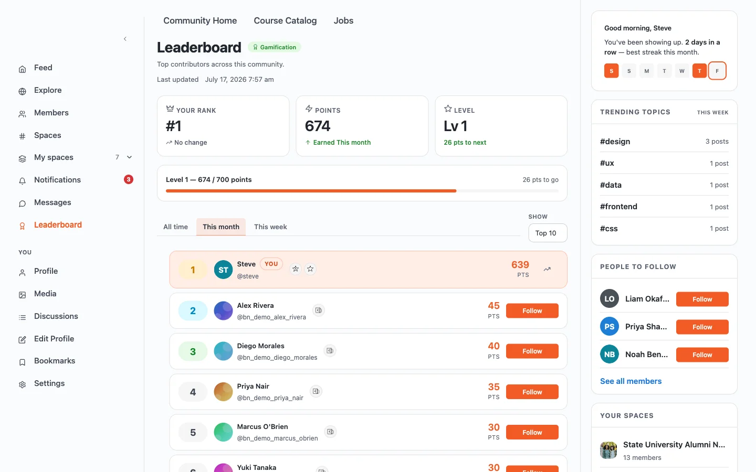Click the badge icon next to Marcus O'Brien
This screenshot has height=472, width=756.
tap(330, 432)
